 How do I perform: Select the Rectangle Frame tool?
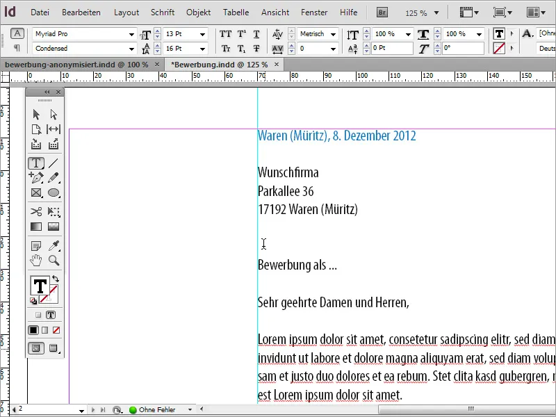[x=36, y=193]
